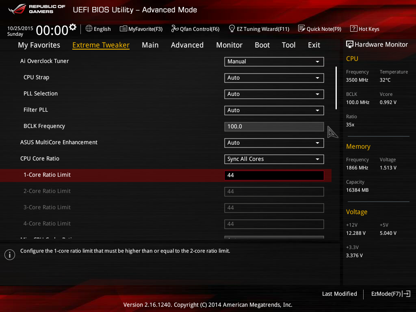Click the Hot Keys question mark icon
Screen dimensions: 416x312
click(x=354, y=28)
